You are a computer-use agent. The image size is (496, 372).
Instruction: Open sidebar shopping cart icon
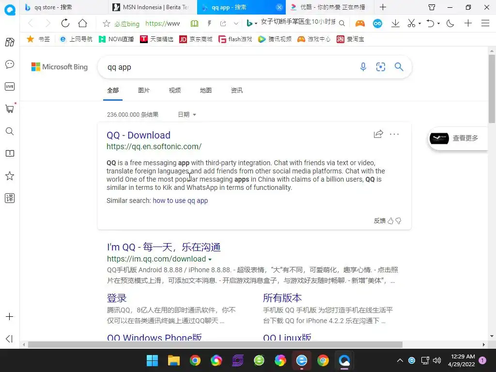tap(10, 109)
